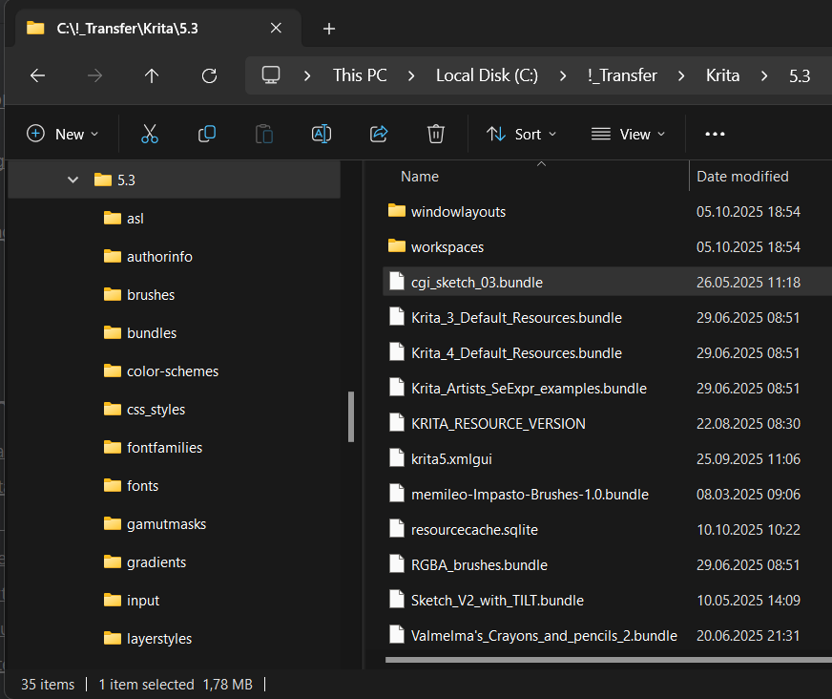
Task: Select the resourcecache.sqlite file
Action: 474,529
